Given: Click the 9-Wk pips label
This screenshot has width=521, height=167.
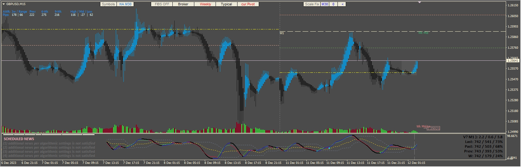Looking at the screenshot, I should pos(58,12).
